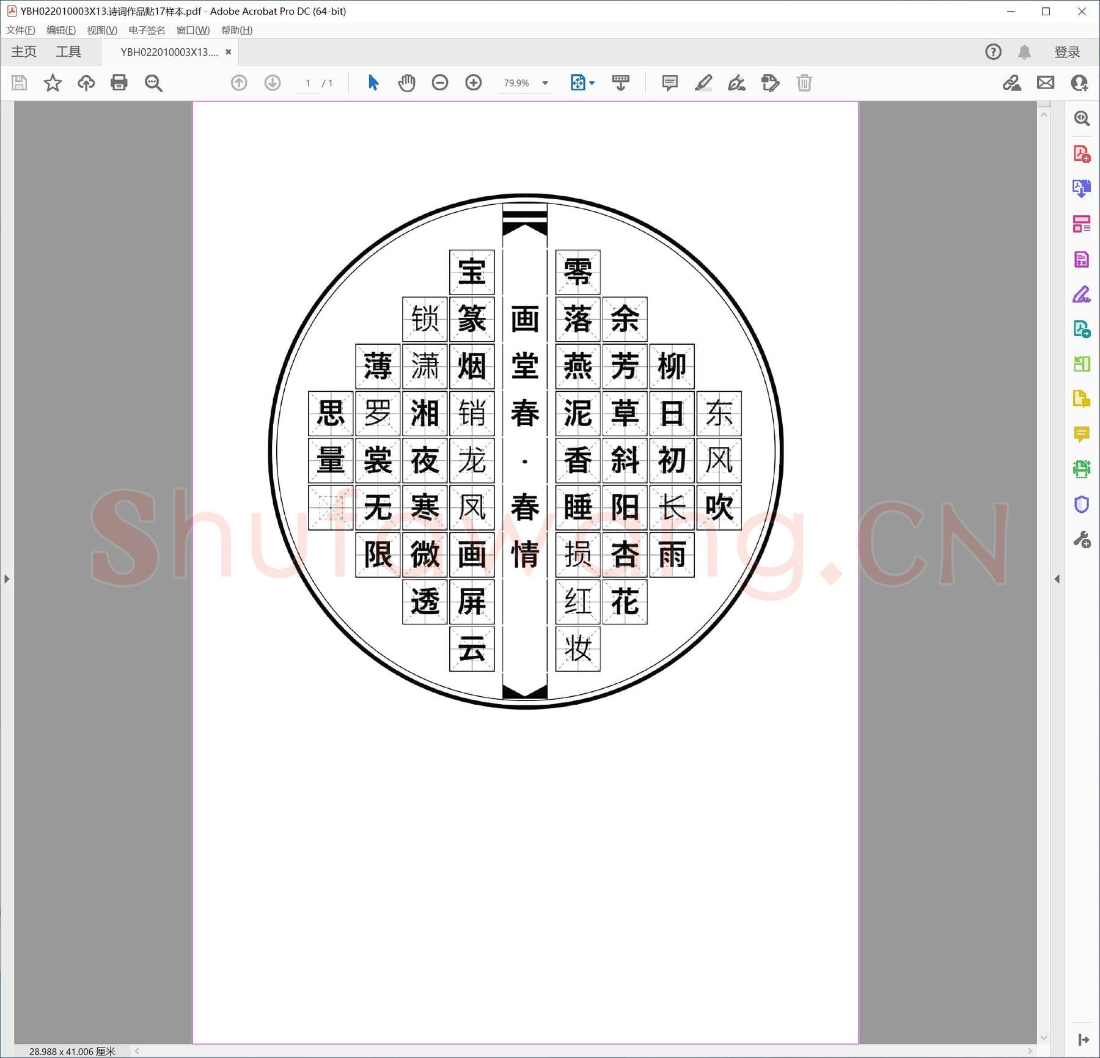Select the Hand pan tool
Screen dimensions: 1100x1058
pos(406,83)
